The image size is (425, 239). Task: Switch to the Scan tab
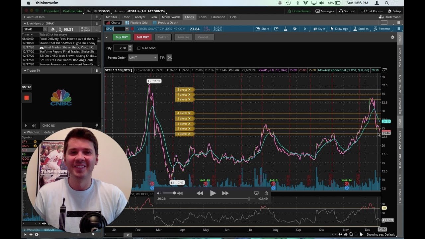click(x=153, y=17)
